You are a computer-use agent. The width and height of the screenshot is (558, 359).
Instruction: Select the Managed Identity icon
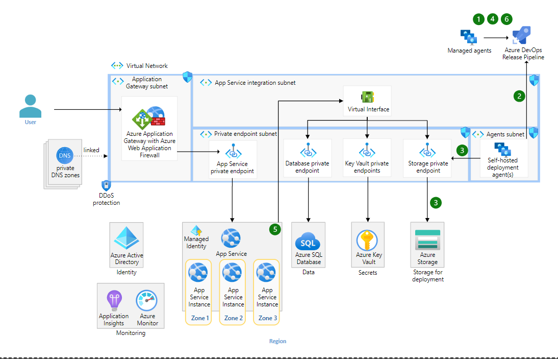tap(196, 230)
